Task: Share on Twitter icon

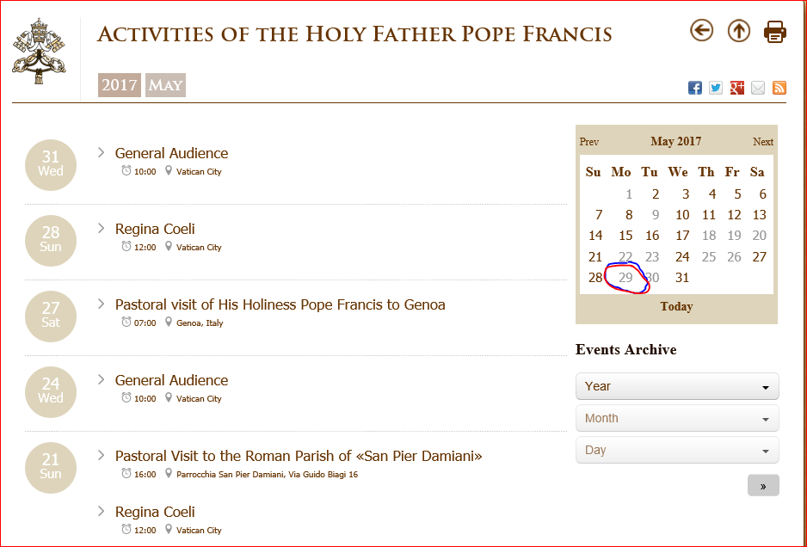Action: tap(716, 88)
